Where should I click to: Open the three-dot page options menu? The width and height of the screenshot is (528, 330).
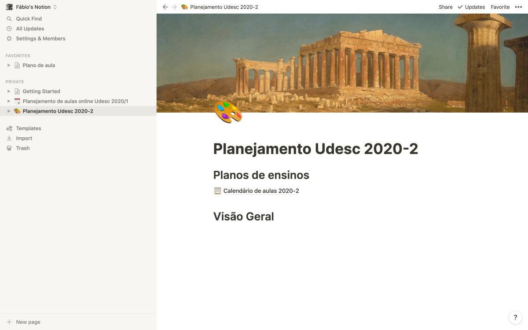pos(518,7)
